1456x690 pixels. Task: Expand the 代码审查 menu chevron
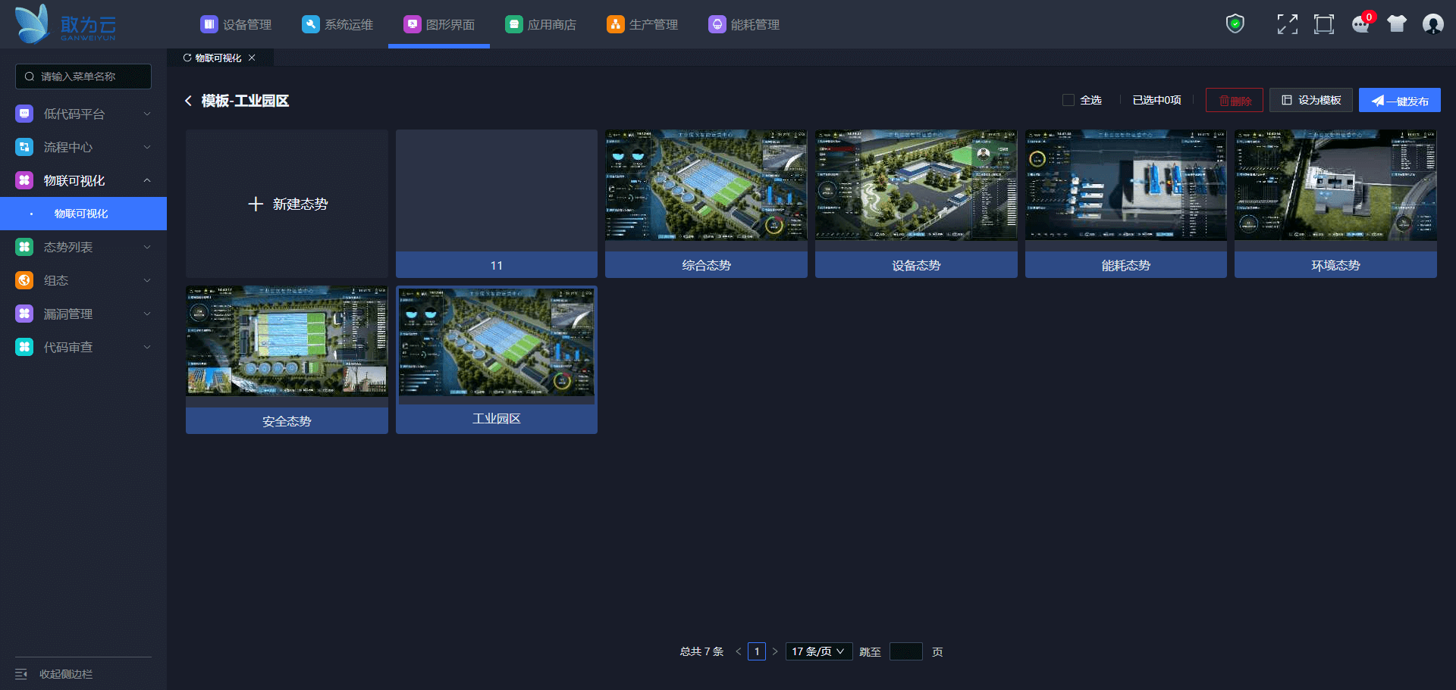147,347
